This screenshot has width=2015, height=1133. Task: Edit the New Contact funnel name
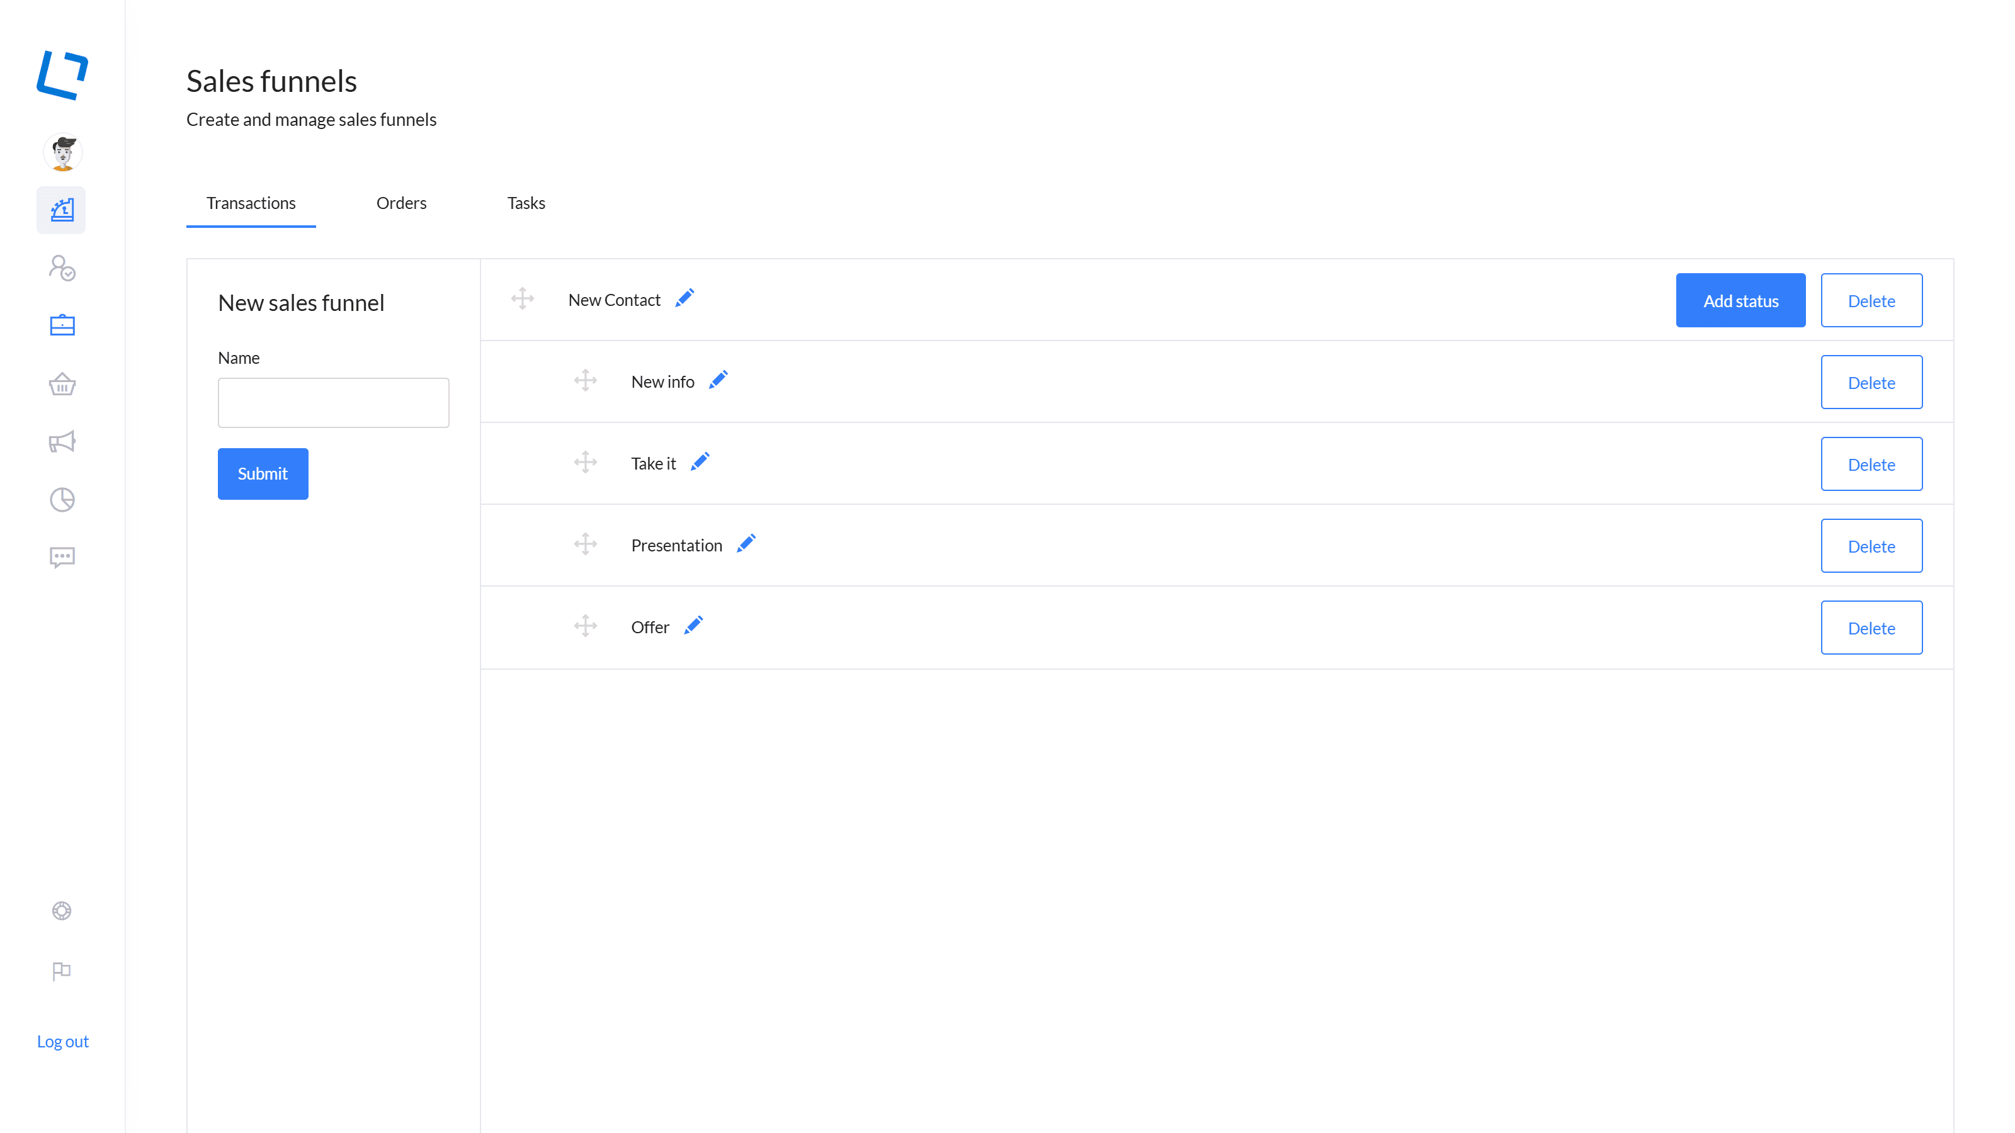[x=684, y=299]
